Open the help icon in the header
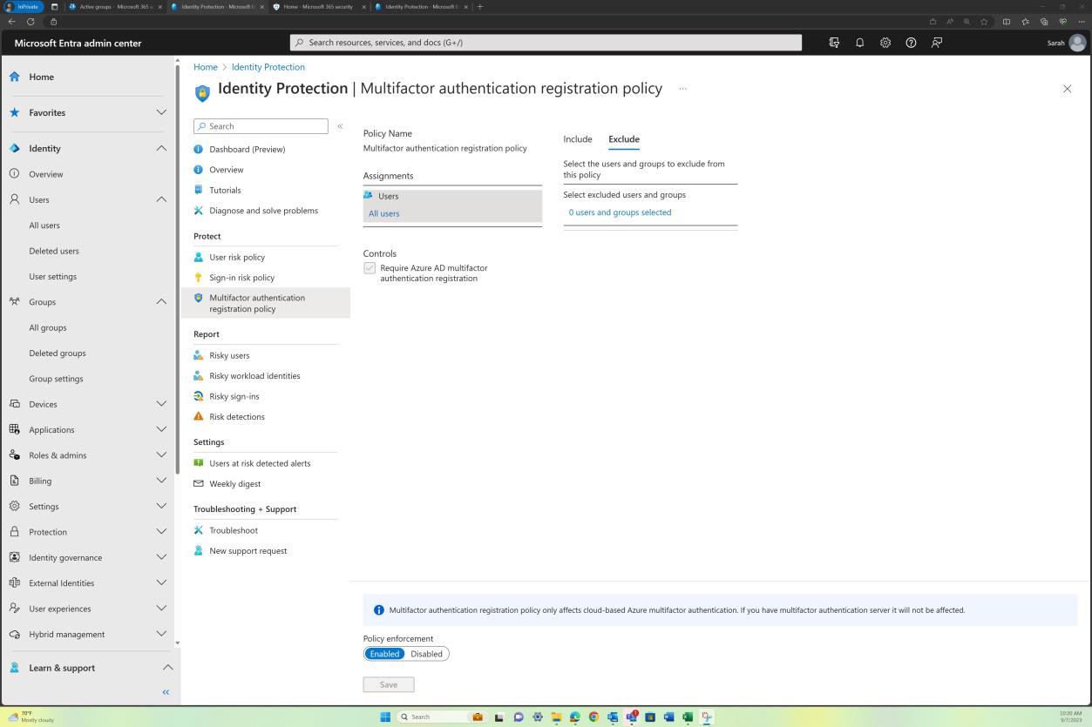Image resolution: width=1092 pixels, height=727 pixels. pos(911,42)
